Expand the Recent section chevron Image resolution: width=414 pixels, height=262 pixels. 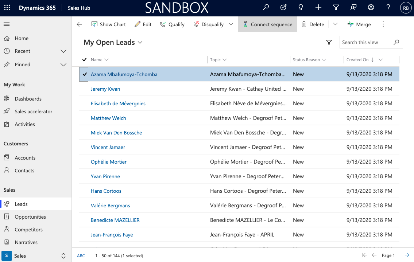coord(63,51)
